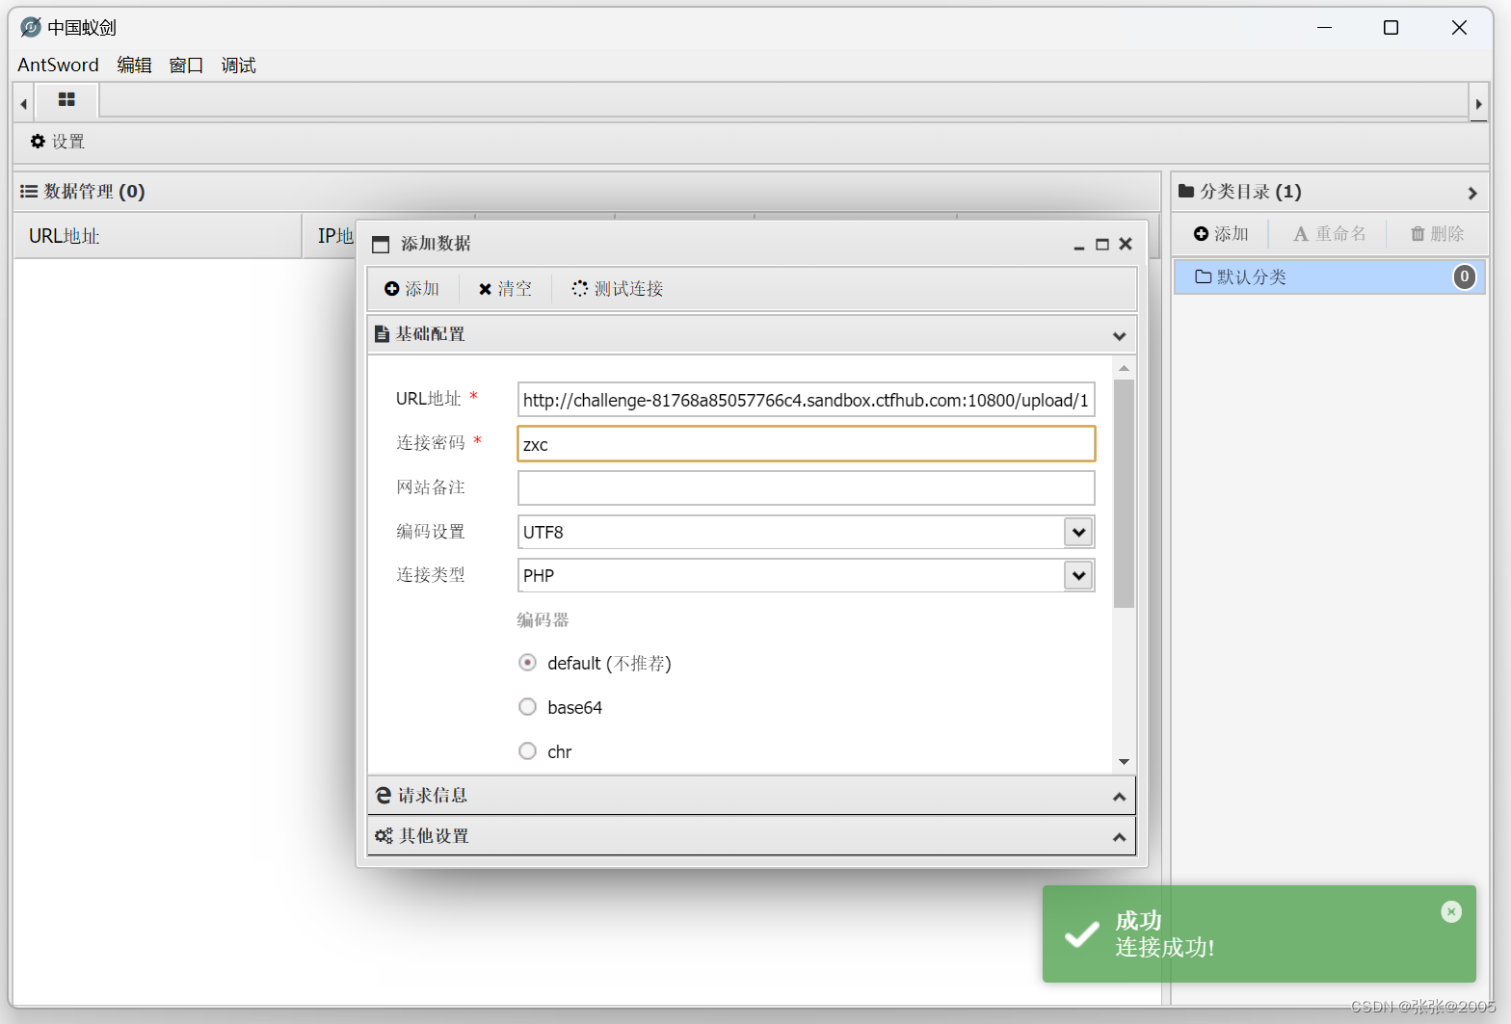Click 添加数据 dialog window icon
This screenshot has width=1511, height=1024.
[381, 245]
